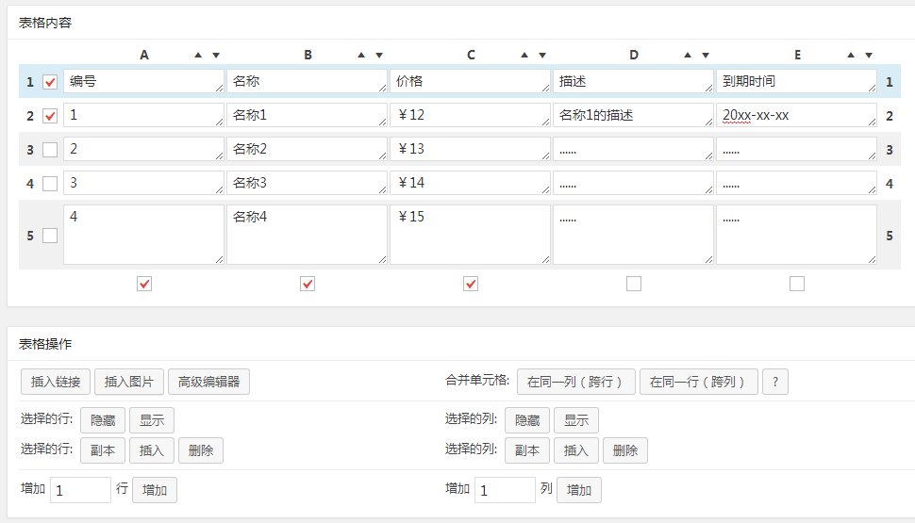Click cell containing 名称1的描述
Screen dimensions: 915x523
point(632,115)
